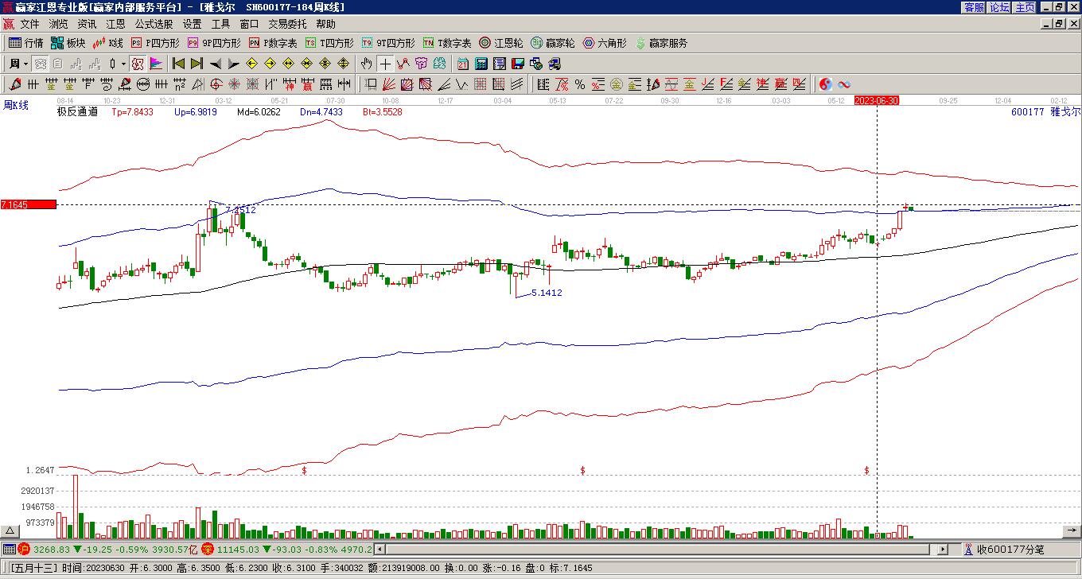Viewport: 1082px width, 579px height.
Task: Click the 客服 customer service button
Action: [974, 7]
